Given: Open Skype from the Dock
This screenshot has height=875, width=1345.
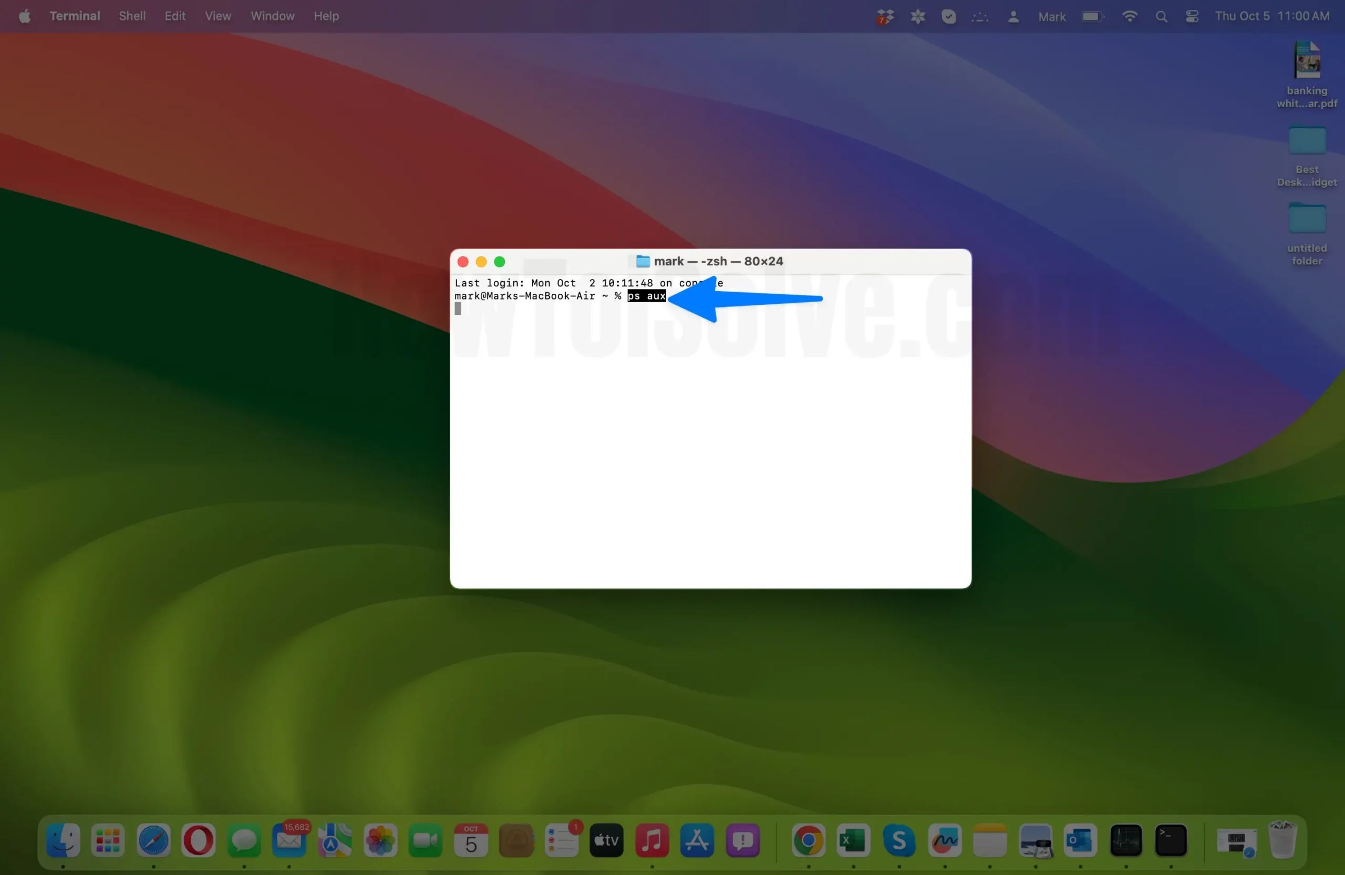Looking at the screenshot, I should [x=899, y=842].
